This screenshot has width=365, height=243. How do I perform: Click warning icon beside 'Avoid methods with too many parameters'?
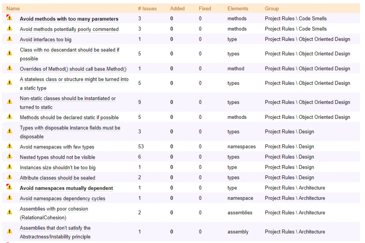(9, 18)
